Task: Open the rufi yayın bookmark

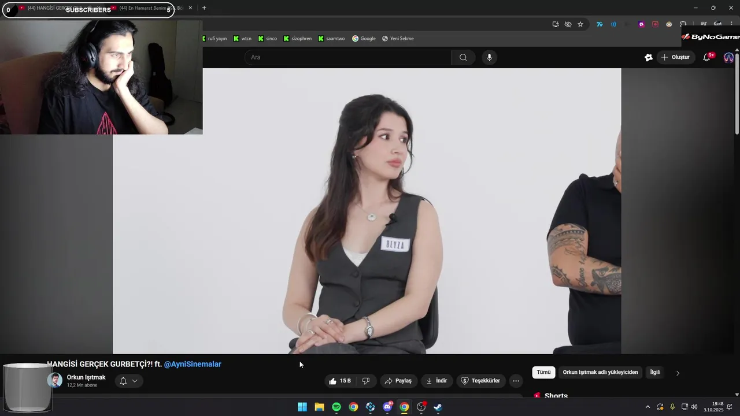Action: (x=214, y=39)
